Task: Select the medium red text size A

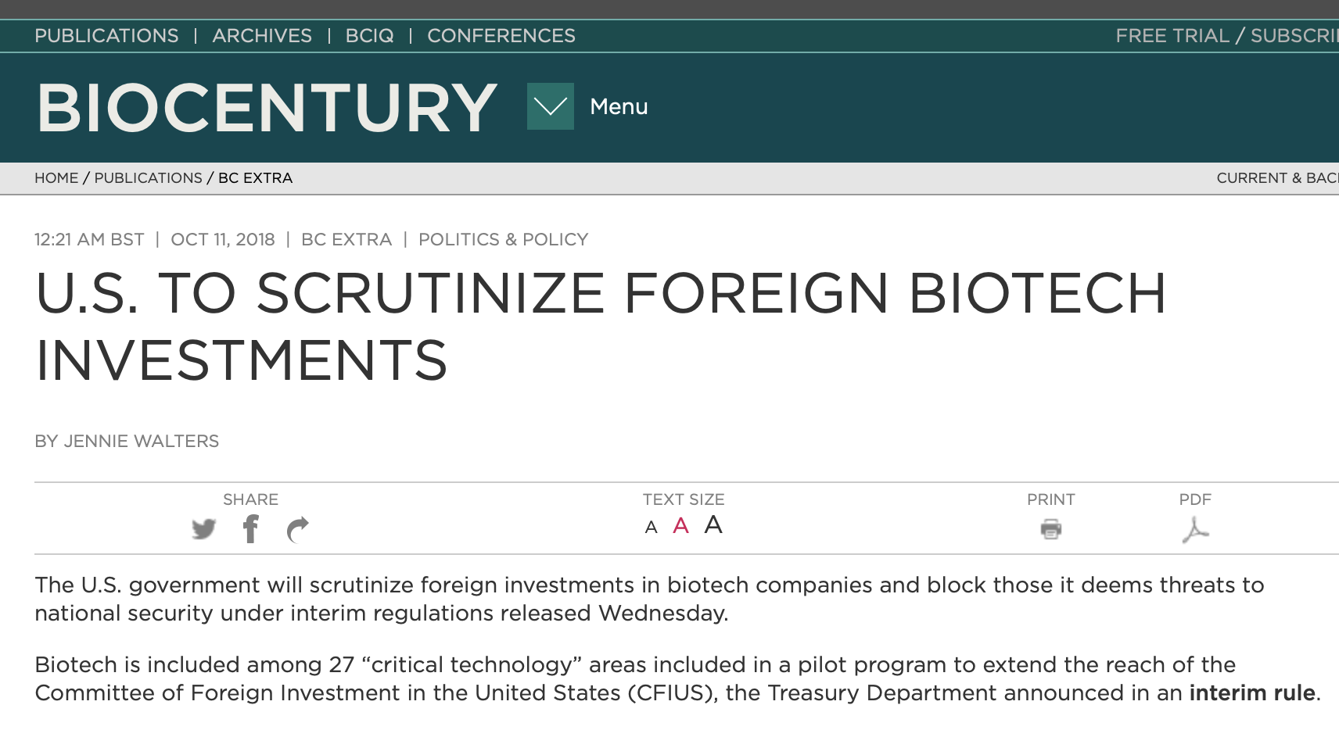Action: tap(680, 526)
